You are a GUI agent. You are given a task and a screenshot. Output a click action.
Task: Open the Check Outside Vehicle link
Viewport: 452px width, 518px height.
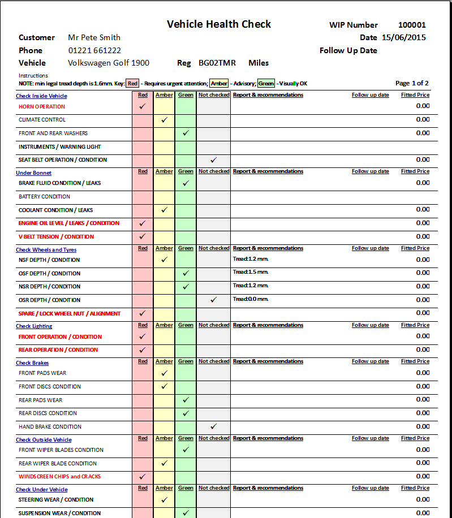click(44, 440)
